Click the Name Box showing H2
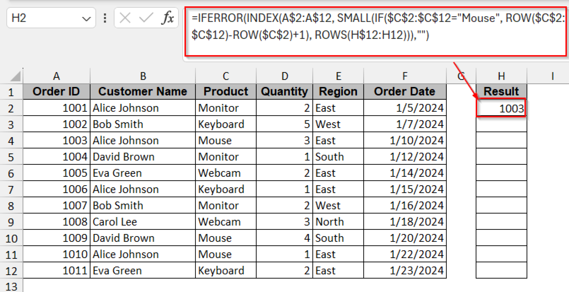 click(42, 18)
